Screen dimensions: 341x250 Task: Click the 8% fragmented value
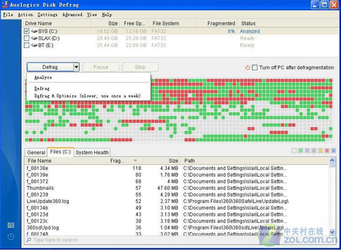coord(231,31)
